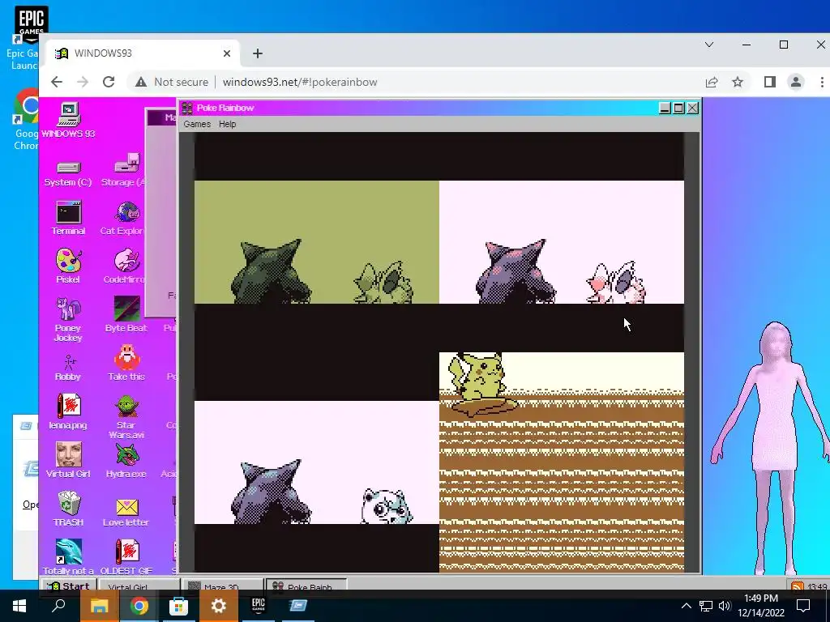Image resolution: width=830 pixels, height=622 pixels.
Task: Click the Windows93 Start button
Action: tap(69, 585)
